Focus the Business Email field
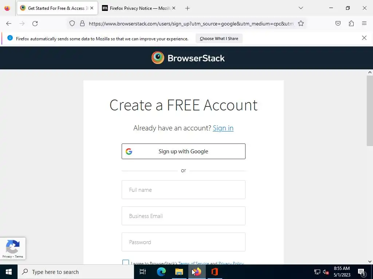Image resolution: width=373 pixels, height=279 pixels. pyautogui.click(x=184, y=216)
